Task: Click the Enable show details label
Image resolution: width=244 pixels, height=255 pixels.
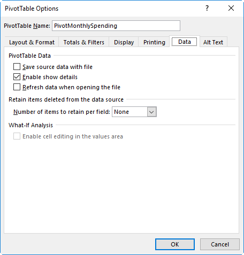Action: (50, 77)
